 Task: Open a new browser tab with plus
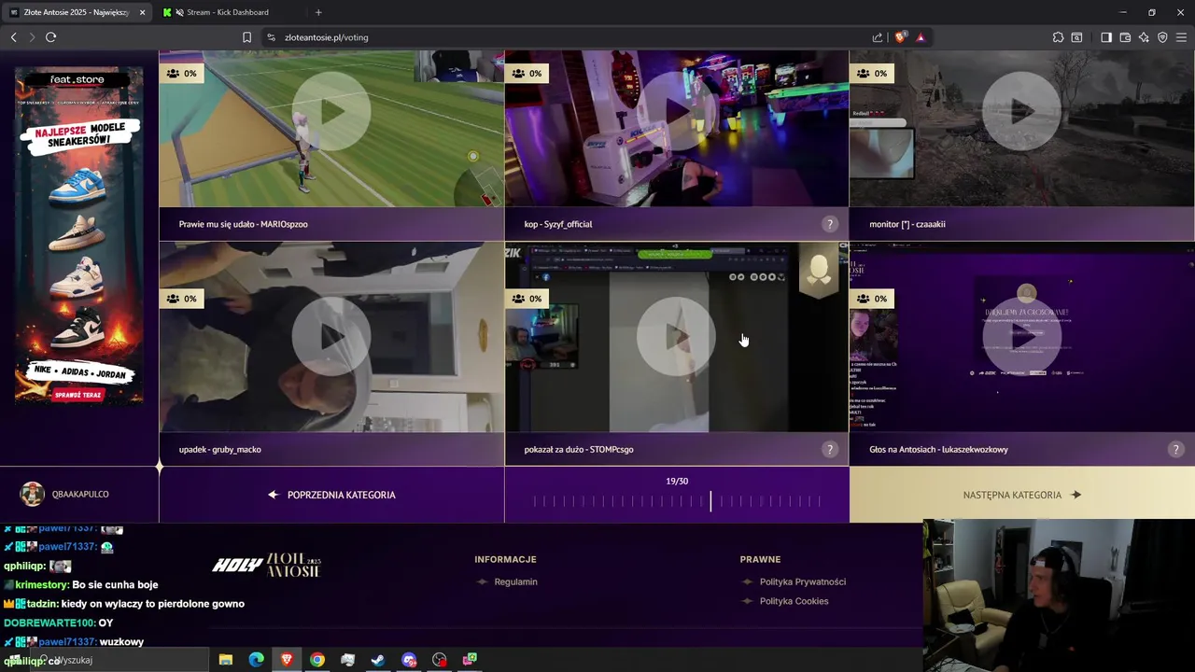[x=318, y=12]
